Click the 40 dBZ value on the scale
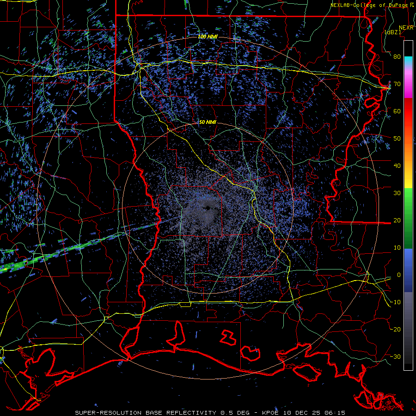 point(397,166)
